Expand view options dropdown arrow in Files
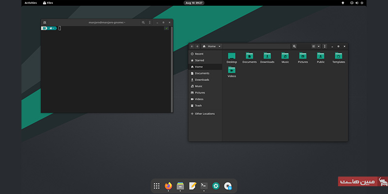388x194 pixels. point(319,46)
